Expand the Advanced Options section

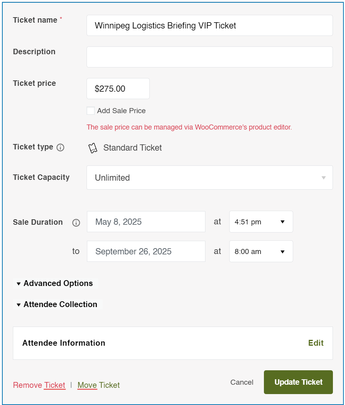coord(55,283)
